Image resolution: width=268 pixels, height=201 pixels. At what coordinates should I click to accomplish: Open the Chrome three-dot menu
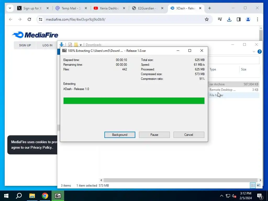coord(258,19)
